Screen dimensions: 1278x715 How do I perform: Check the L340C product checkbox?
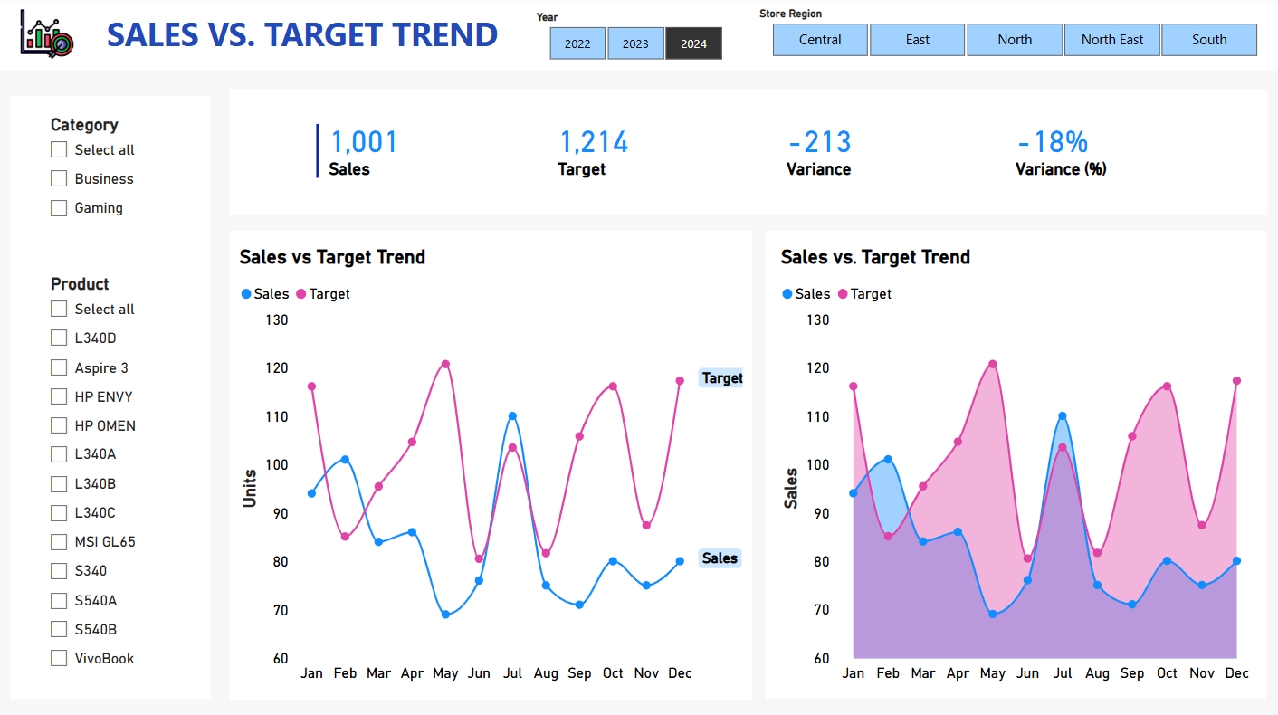pos(59,513)
